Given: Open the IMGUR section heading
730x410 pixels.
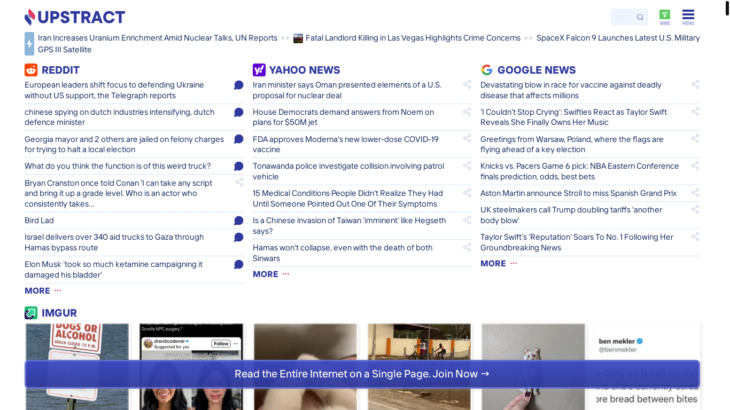Looking at the screenshot, I should 59,313.
